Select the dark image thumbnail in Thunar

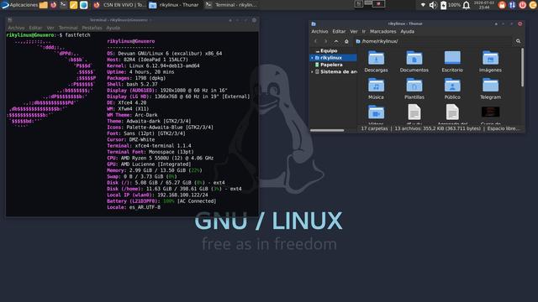click(490, 112)
